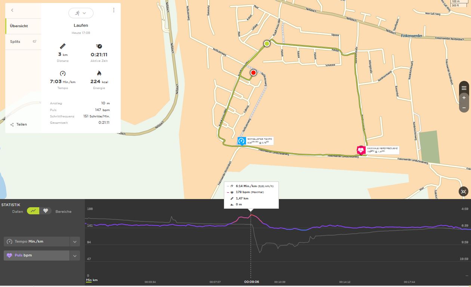
Task: Switch statistics to Daten line chart view
Action: coord(34,211)
